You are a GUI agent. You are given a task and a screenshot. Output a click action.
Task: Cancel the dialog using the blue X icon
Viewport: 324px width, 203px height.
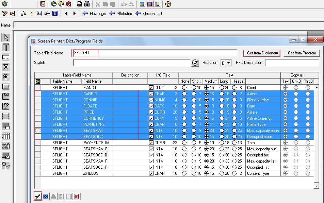point(45,197)
